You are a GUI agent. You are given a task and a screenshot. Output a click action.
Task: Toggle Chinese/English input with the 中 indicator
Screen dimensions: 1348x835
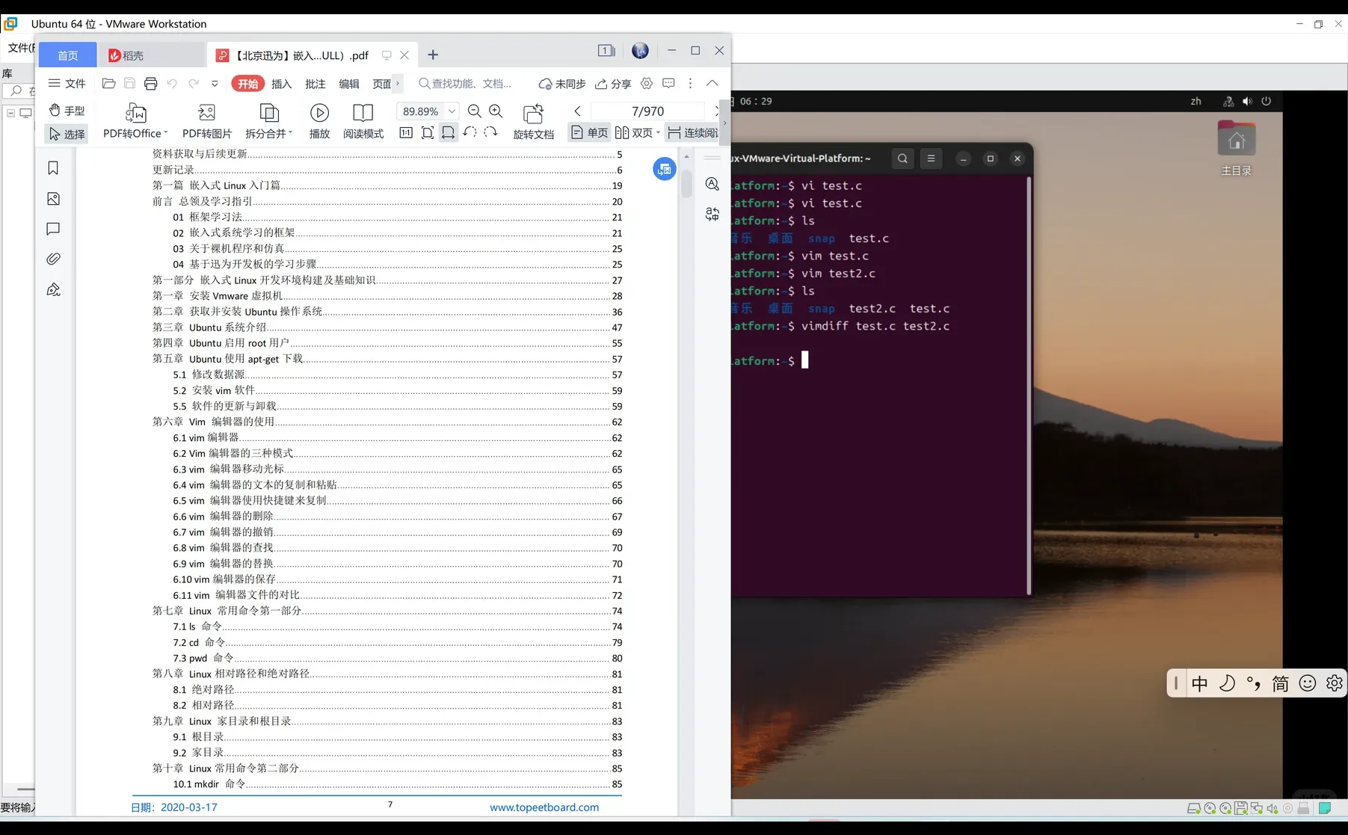[x=1200, y=683]
